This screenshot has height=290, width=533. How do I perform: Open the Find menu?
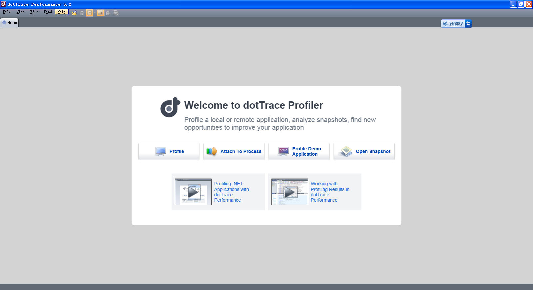coord(48,12)
